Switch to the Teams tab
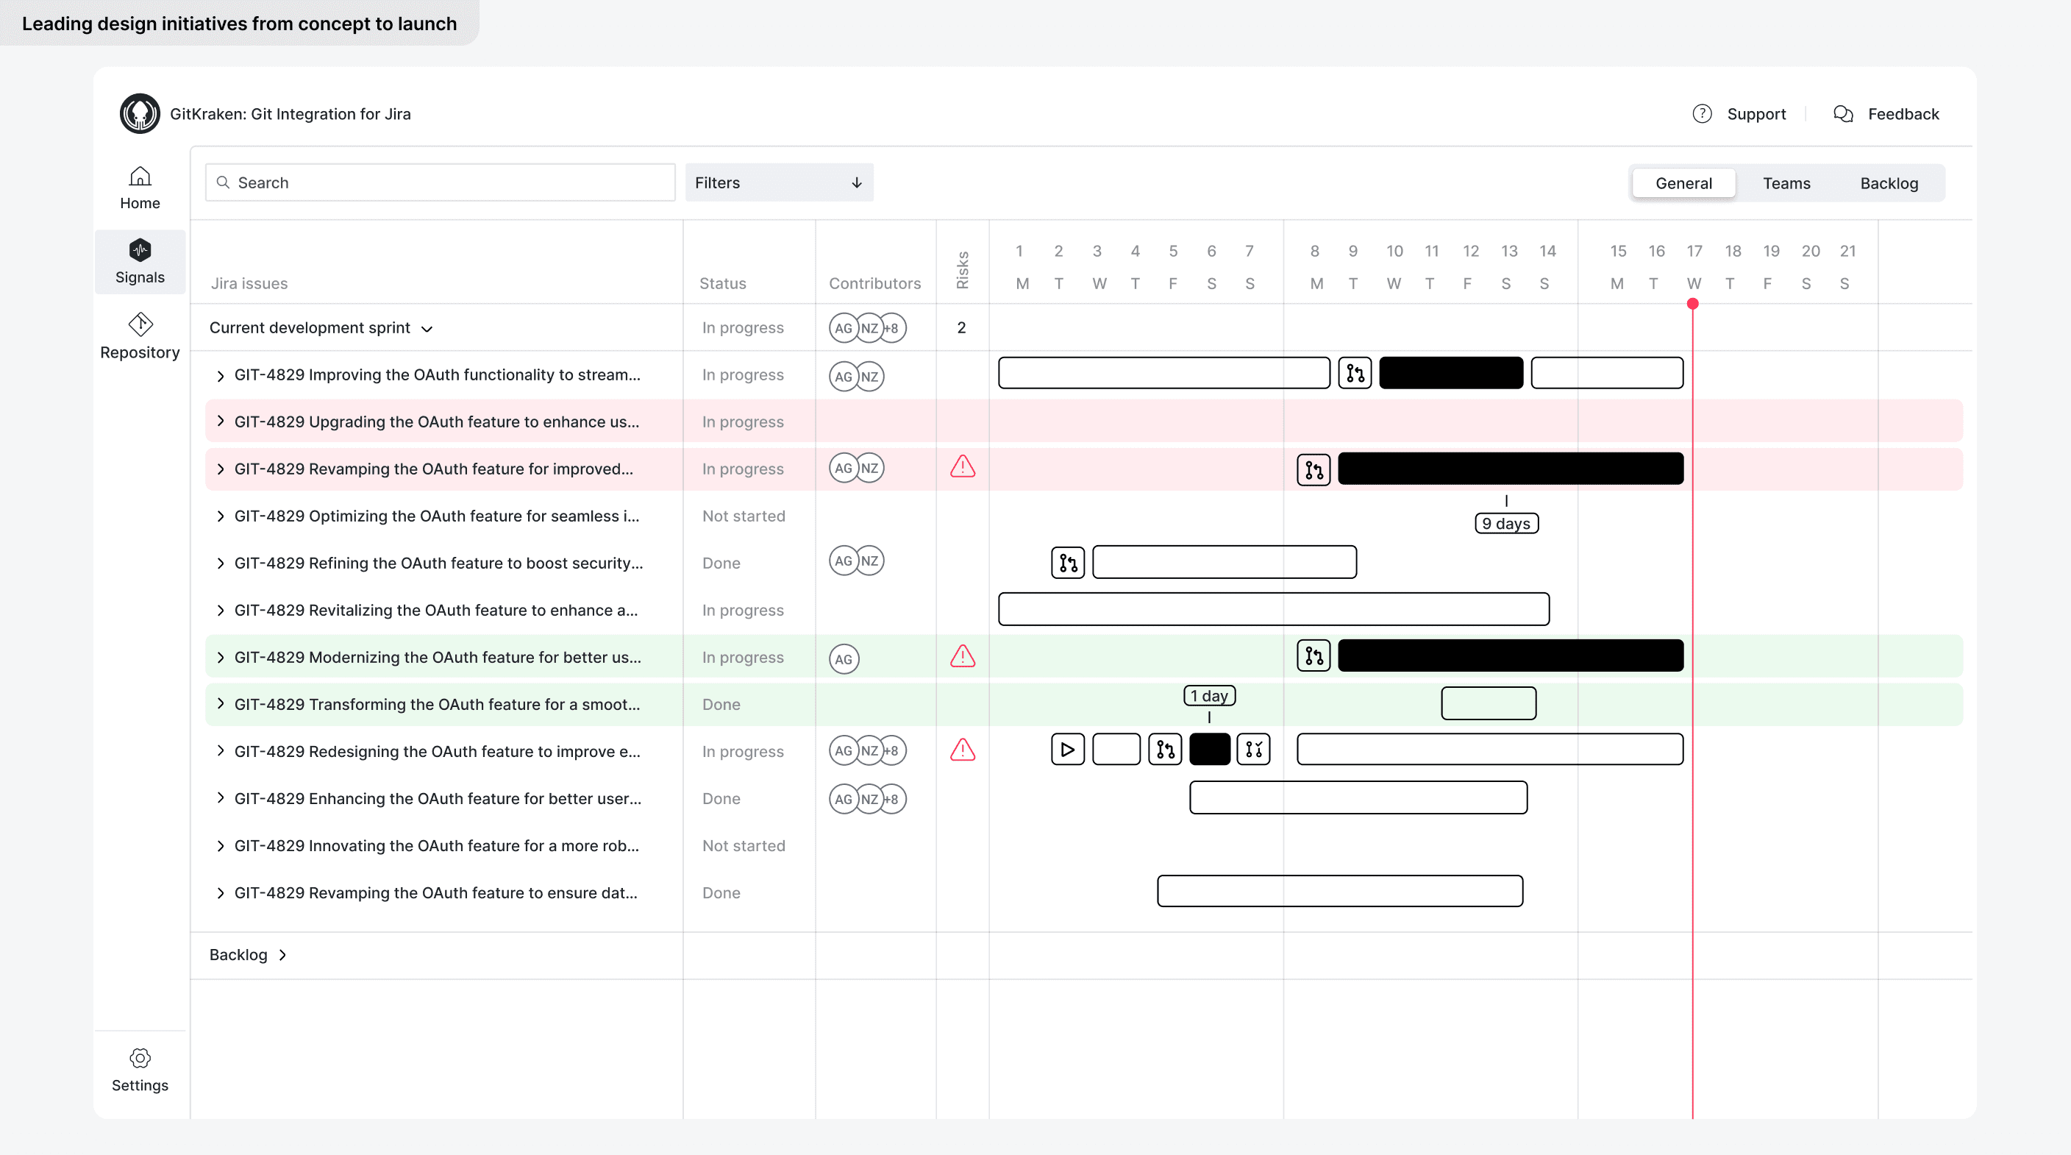This screenshot has height=1155, width=2071. (1786, 183)
